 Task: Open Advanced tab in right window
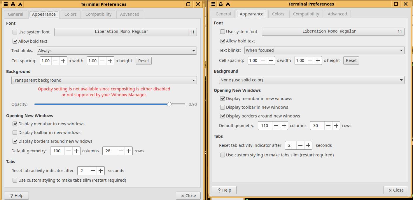click(337, 14)
